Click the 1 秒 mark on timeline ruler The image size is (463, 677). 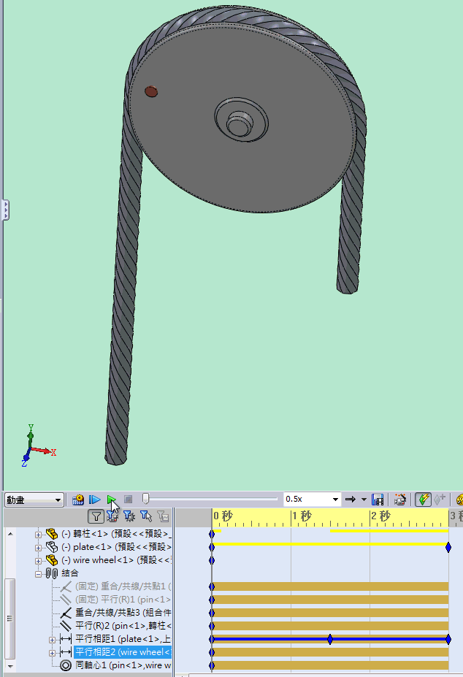tap(302, 516)
